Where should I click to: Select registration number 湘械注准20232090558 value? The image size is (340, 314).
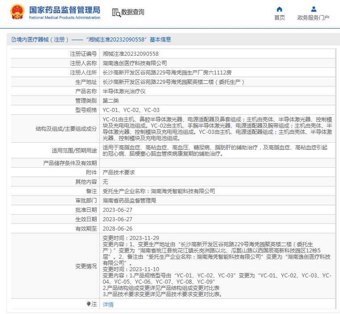pyautogui.click(x=131, y=54)
